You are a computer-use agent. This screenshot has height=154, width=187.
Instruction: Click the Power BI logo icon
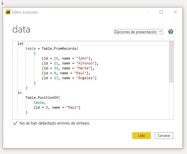pyautogui.click(x=8, y=12)
